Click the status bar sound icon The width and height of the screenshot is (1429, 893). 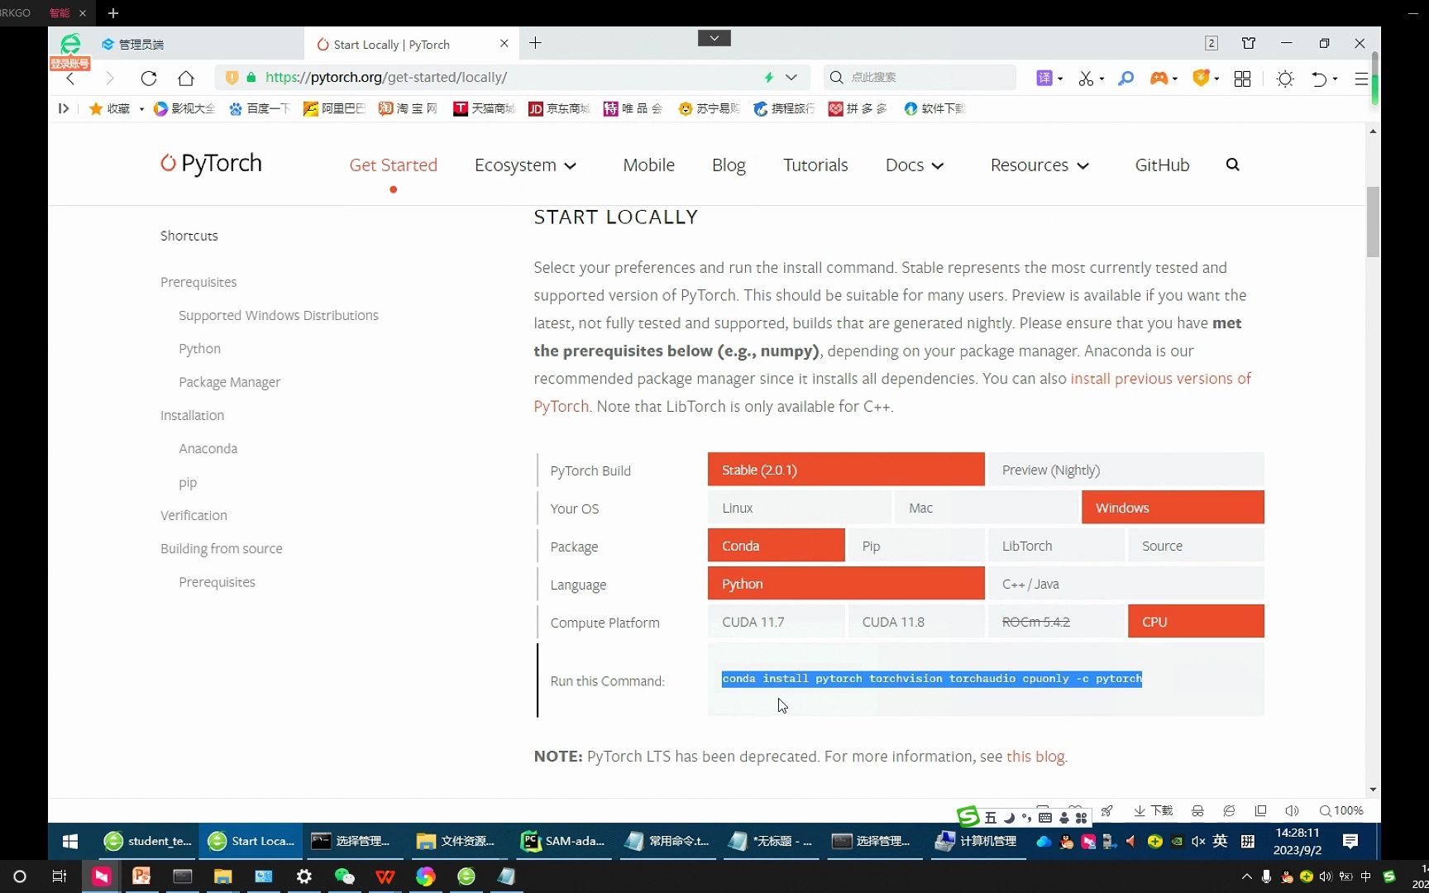coord(1292,811)
